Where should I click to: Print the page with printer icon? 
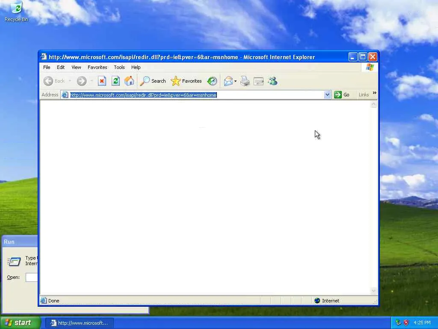pyautogui.click(x=245, y=81)
